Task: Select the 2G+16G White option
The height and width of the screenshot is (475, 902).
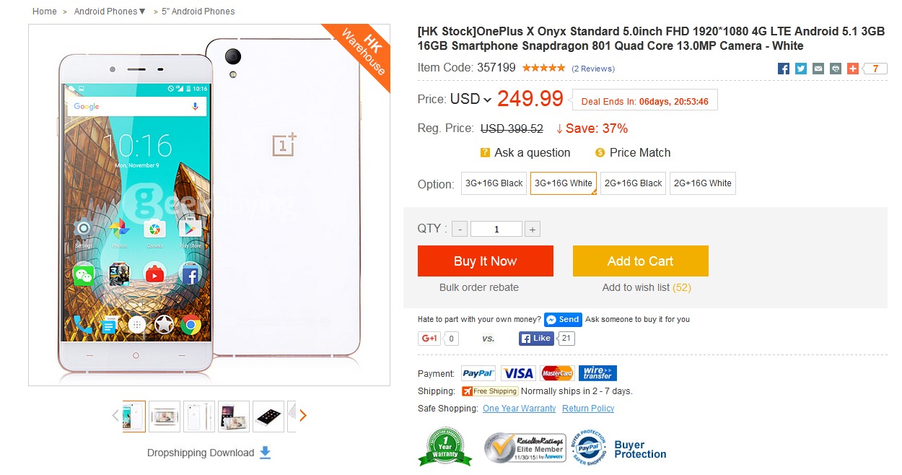Action: coord(702,183)
